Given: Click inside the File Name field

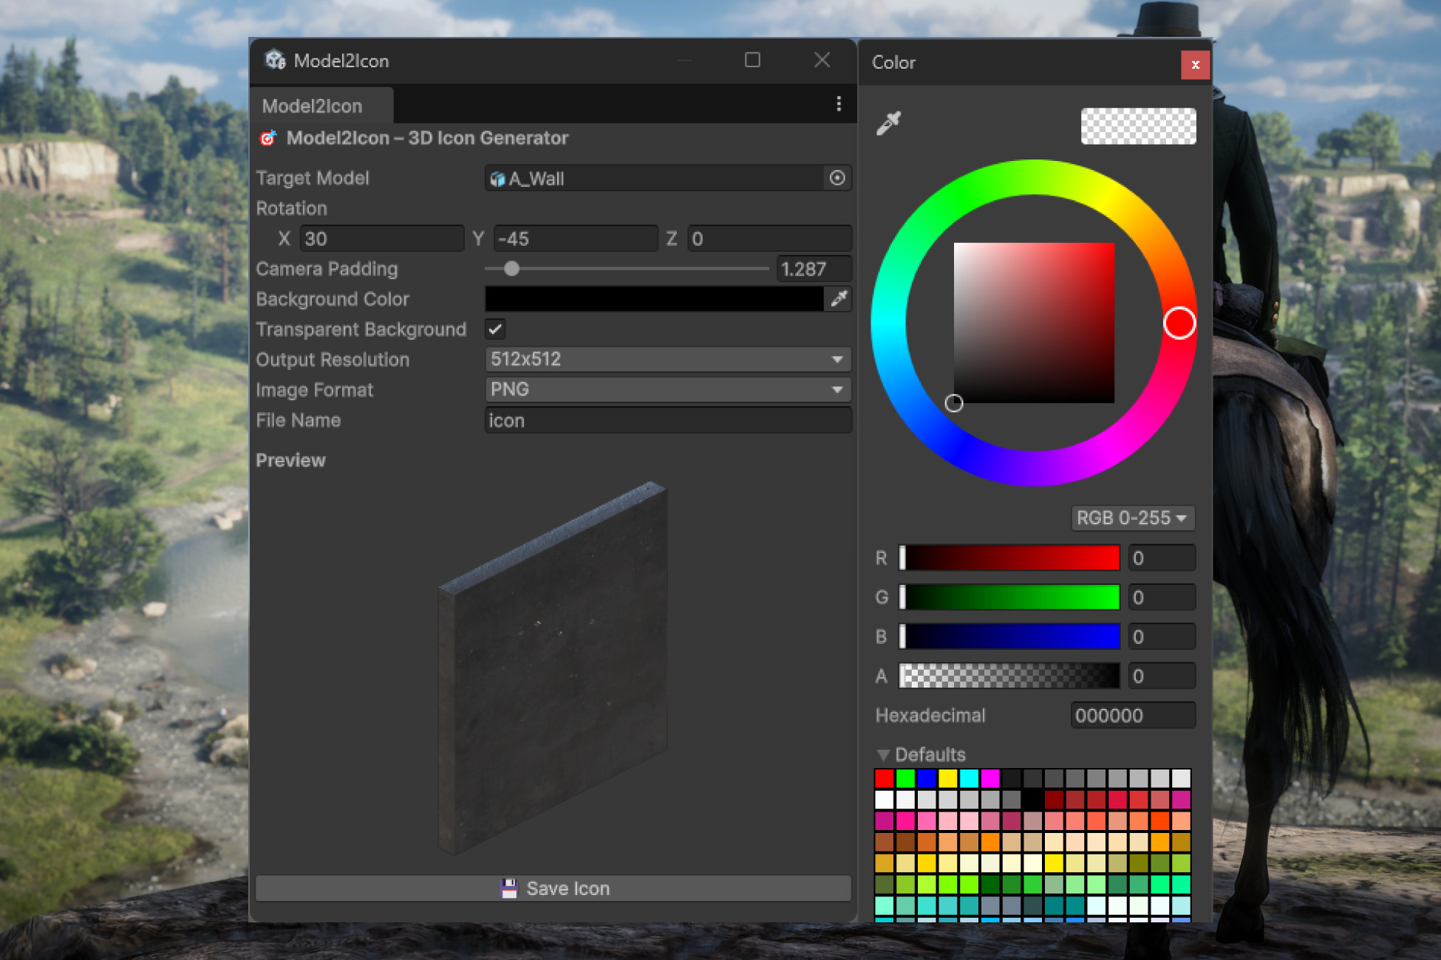Looking at the screenshot, I should tap(665, 420).
